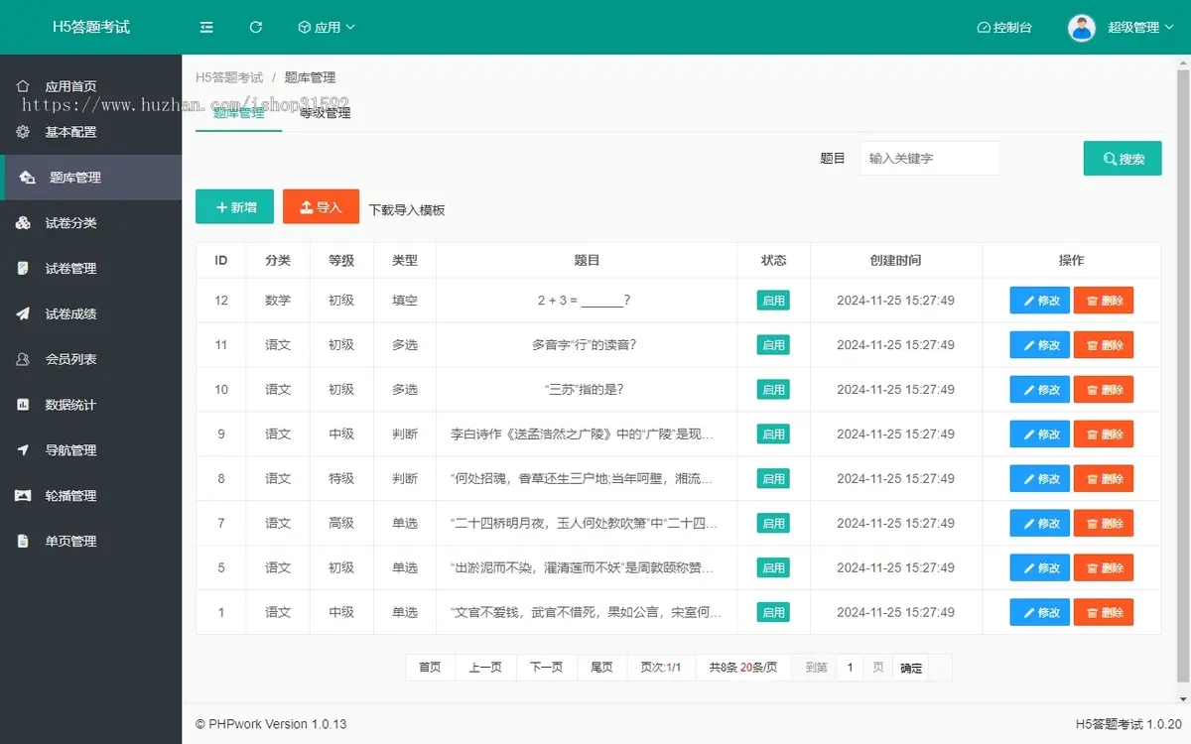Screen dimensions: 1191x744
Task: Open the 应用 dropdown in header
Action: 327,28
